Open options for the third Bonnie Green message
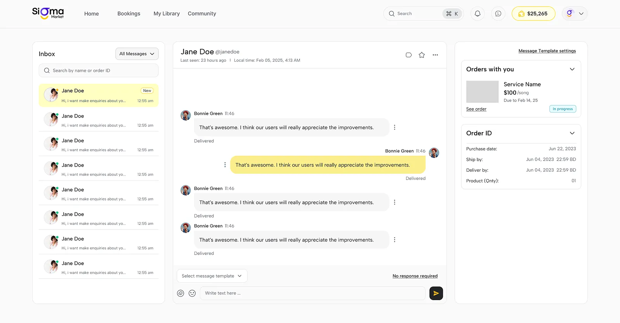The height and width of the screenshot is (323, 620). click(x=394, y=202)
